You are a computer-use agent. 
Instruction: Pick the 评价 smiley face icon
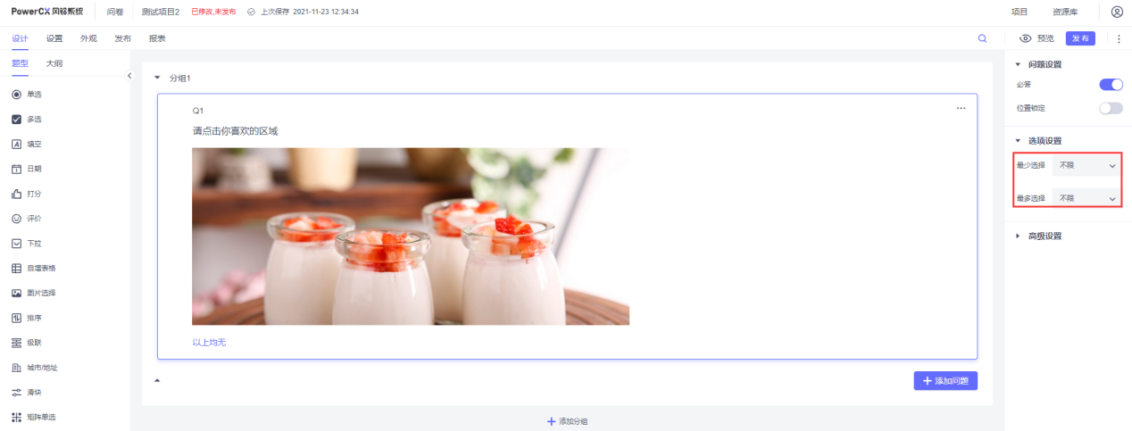[x=16, y=219]
